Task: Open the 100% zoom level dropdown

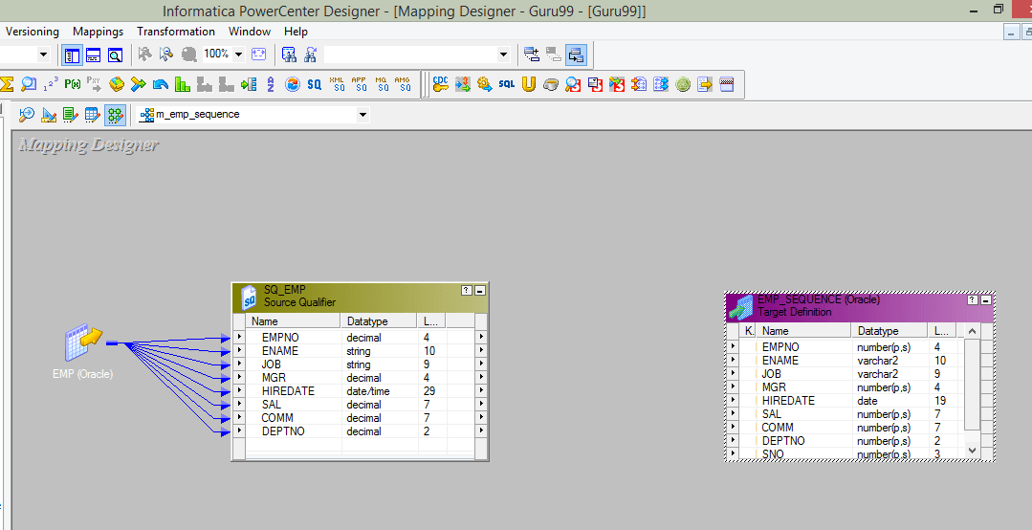Action: click(x=238, y=55)
